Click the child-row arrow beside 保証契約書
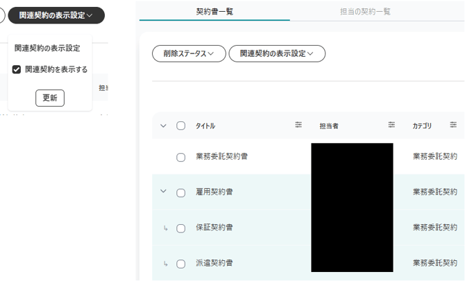The image size is (465, 281). point(164,228)
